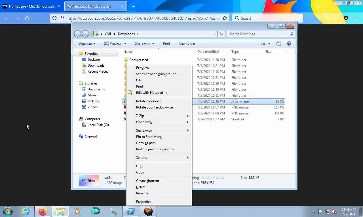
Task: Click Print in Explorer toolbar
Action: [x=166, y=44]
